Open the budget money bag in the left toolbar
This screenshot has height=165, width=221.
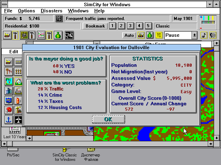(58, 35)
